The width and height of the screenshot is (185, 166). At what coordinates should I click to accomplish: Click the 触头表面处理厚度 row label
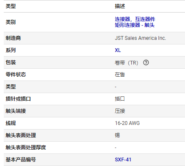26,148
